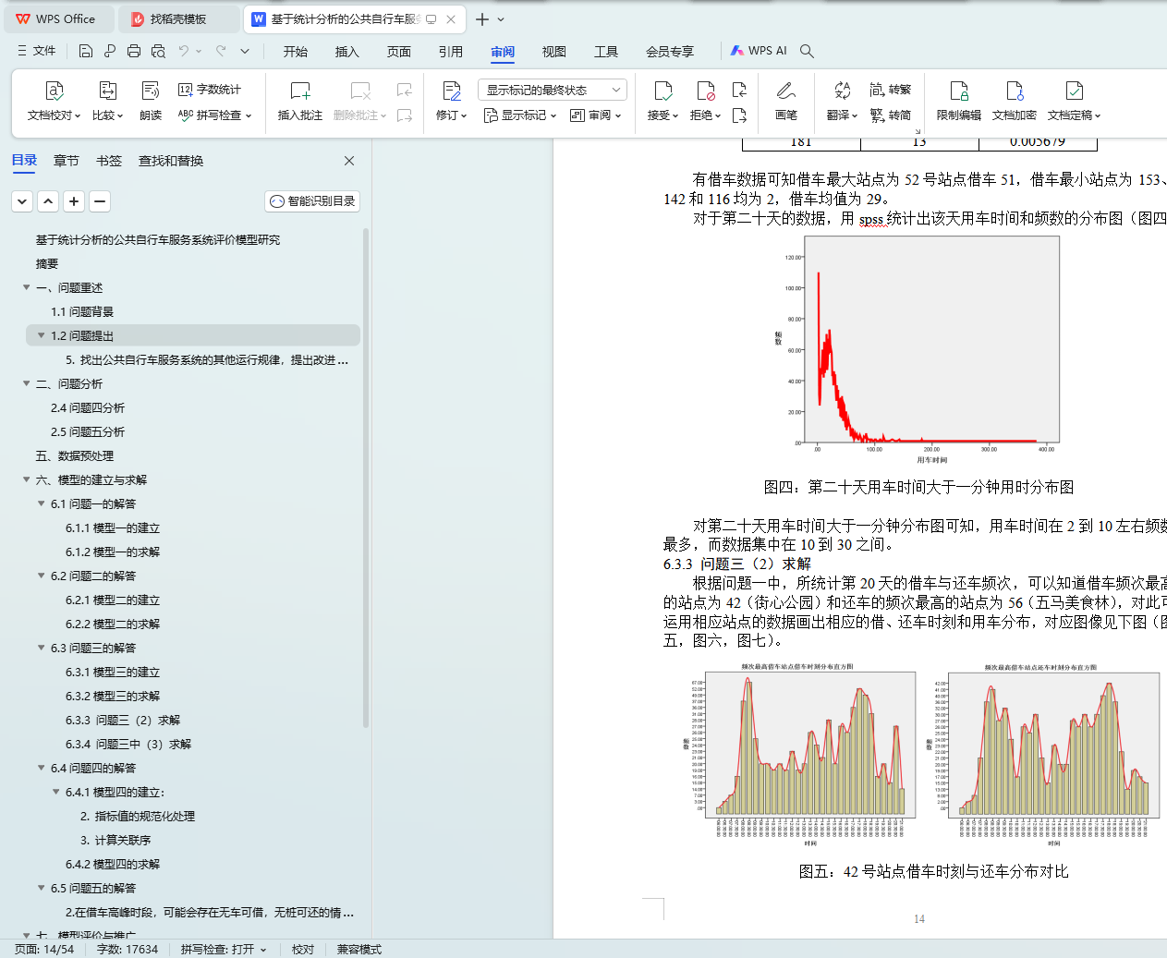Click 删除批注 delete comment icon
The image size is (1167, 958).
(x=360, y=91)
